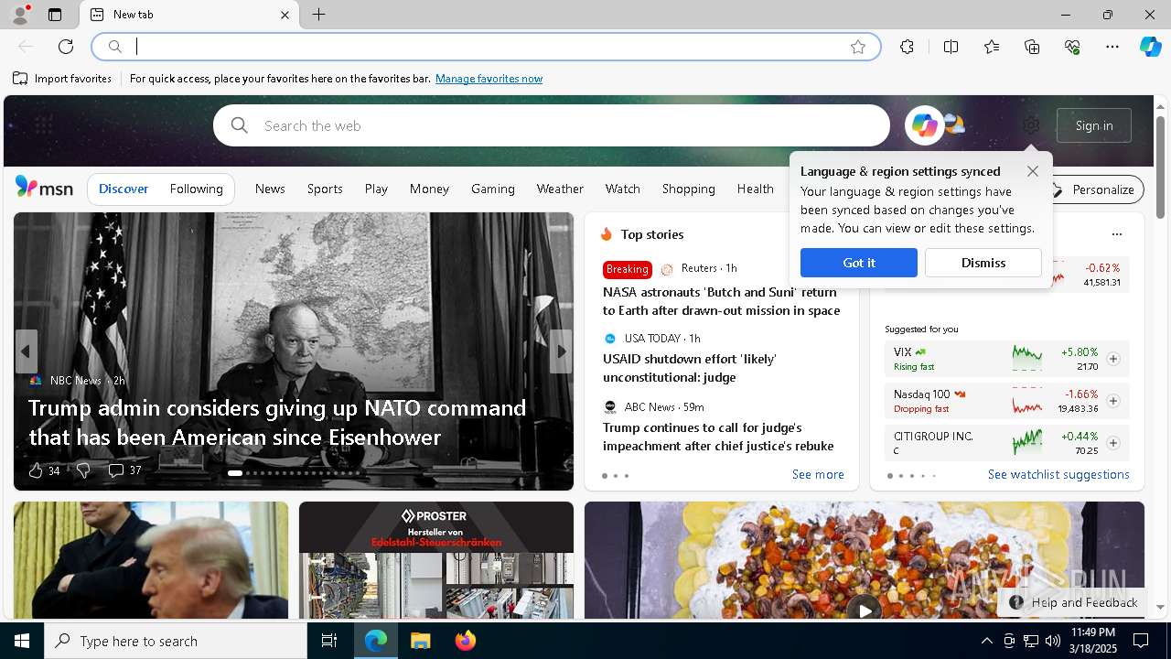Add VIX to watchlist plus icon

tap(1113, 359)
